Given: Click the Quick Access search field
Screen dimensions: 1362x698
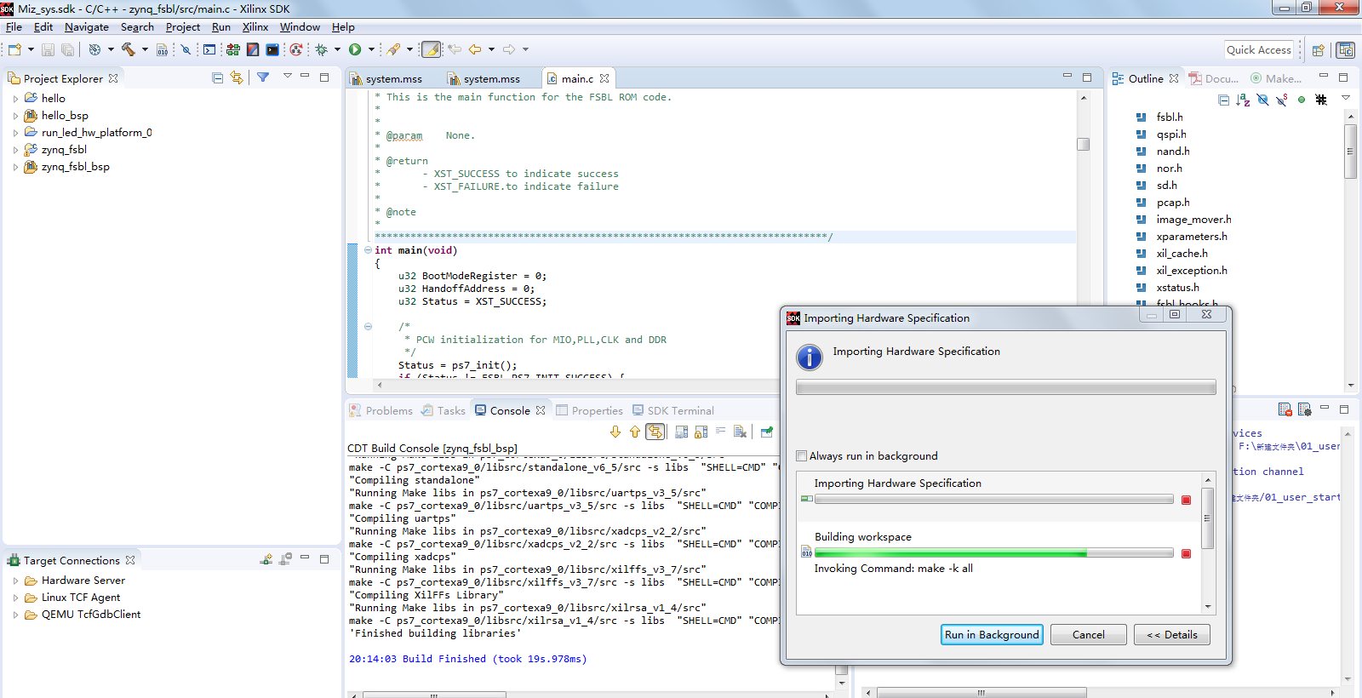Looking at the screenshot, I should pos(1259,50).
